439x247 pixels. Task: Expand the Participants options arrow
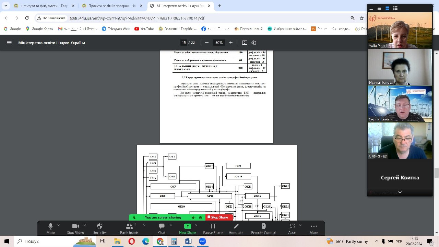144,225
